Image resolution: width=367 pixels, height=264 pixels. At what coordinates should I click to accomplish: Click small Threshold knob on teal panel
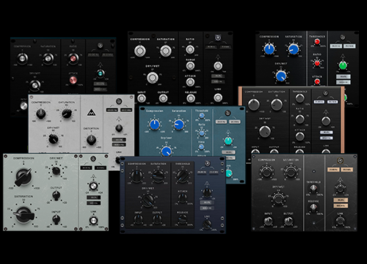click(x=202, y=116)
